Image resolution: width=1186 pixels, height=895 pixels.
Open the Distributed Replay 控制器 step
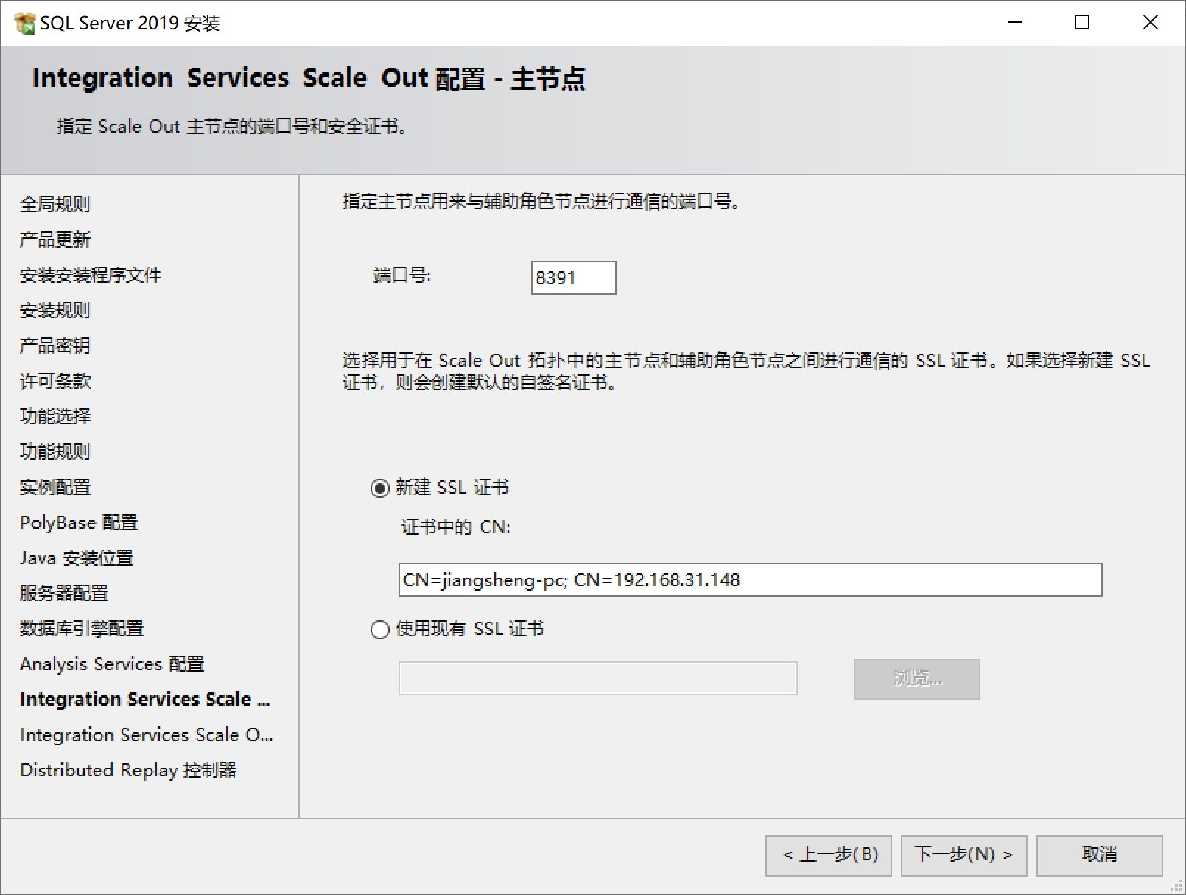[x=128, y=770]
